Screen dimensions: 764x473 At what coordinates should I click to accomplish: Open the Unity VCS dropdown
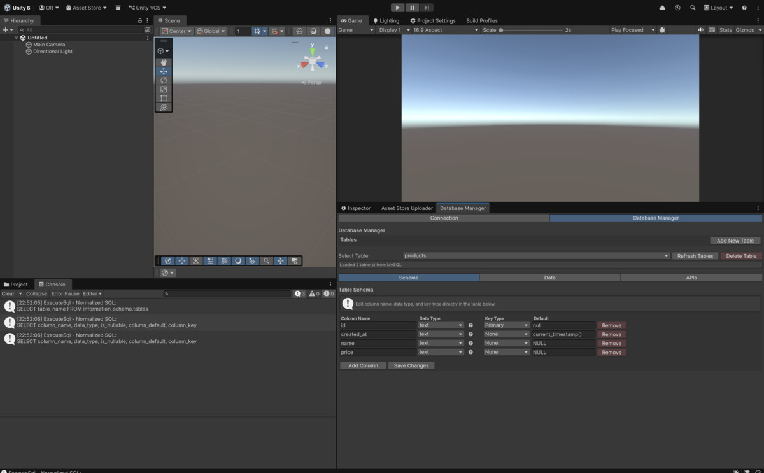[x=147, y=8]
